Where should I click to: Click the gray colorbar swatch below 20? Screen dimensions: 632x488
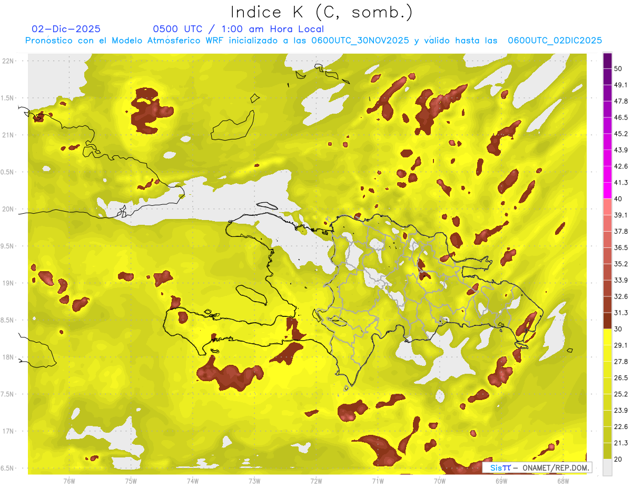(608, 467)
